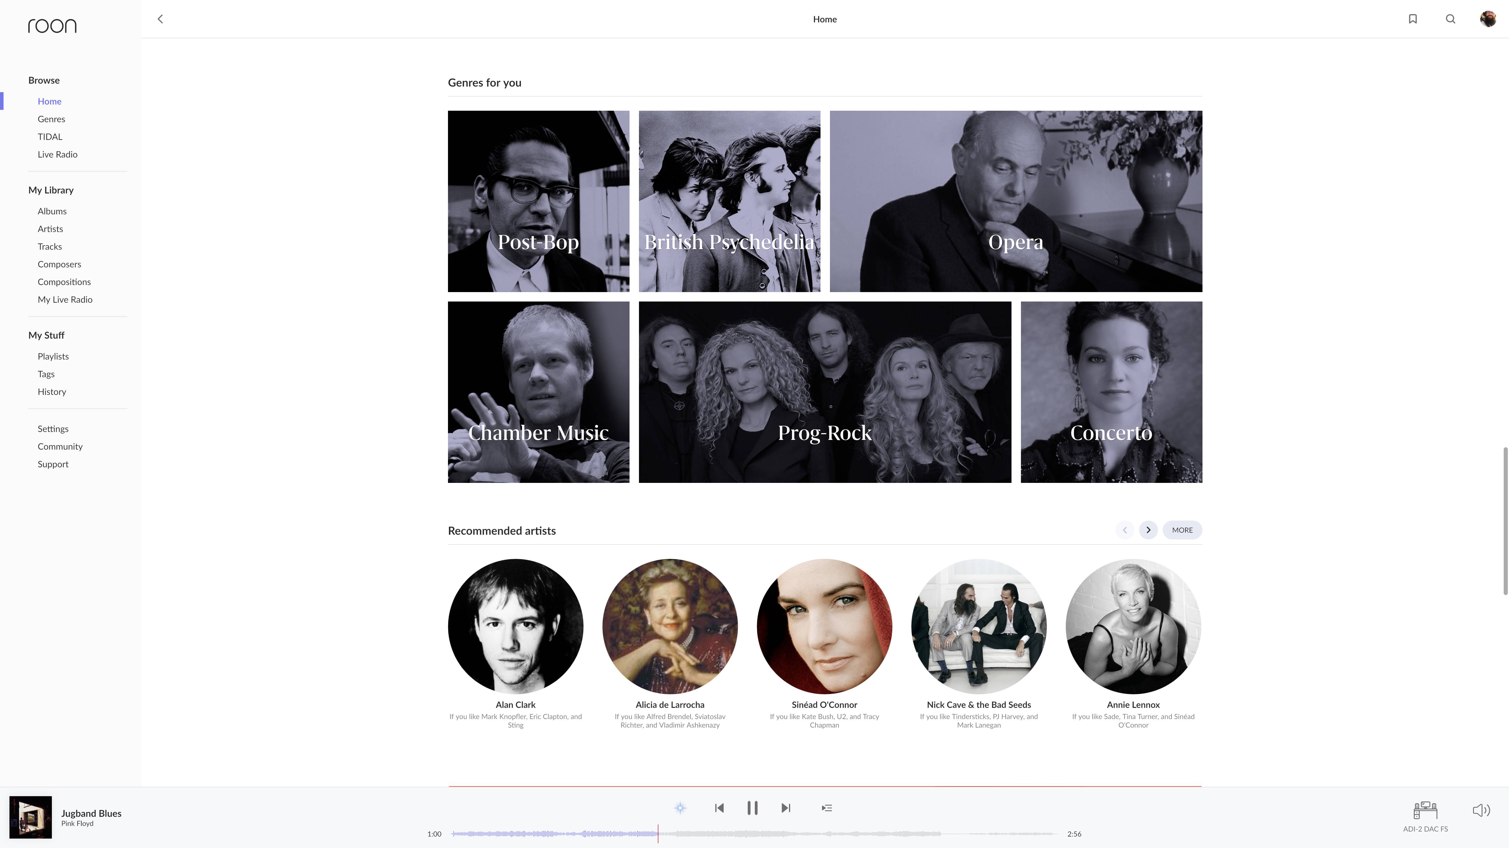
Task: Open the search magnifier icon
Action: pyautogui.click(x=1450, y=19)
